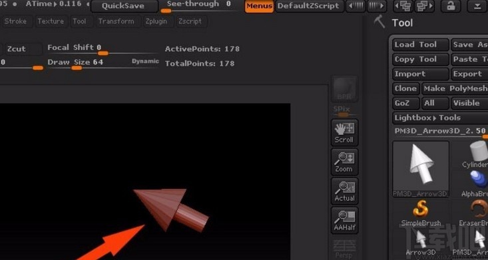
Task: Click the lock icon in top bar
Action: (x=451, y=6)
